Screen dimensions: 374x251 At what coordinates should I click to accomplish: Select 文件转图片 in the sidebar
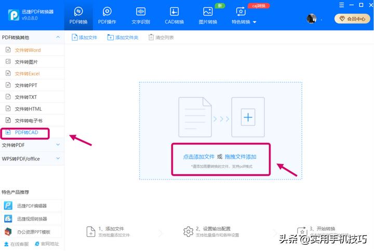coord(32,62)
